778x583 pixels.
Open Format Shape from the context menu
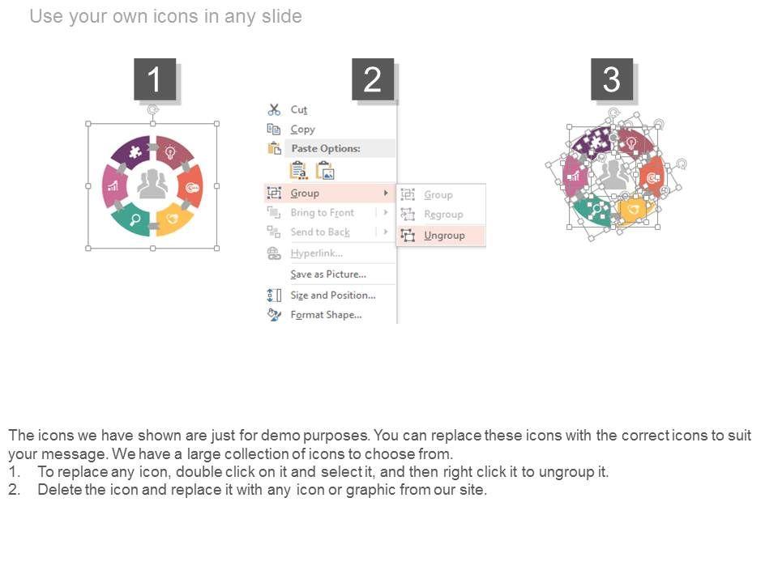[326, 314]
